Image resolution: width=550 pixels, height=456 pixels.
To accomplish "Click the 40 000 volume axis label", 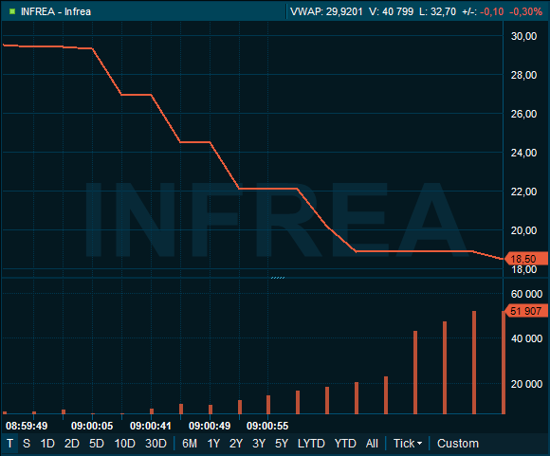I will 526,338.
